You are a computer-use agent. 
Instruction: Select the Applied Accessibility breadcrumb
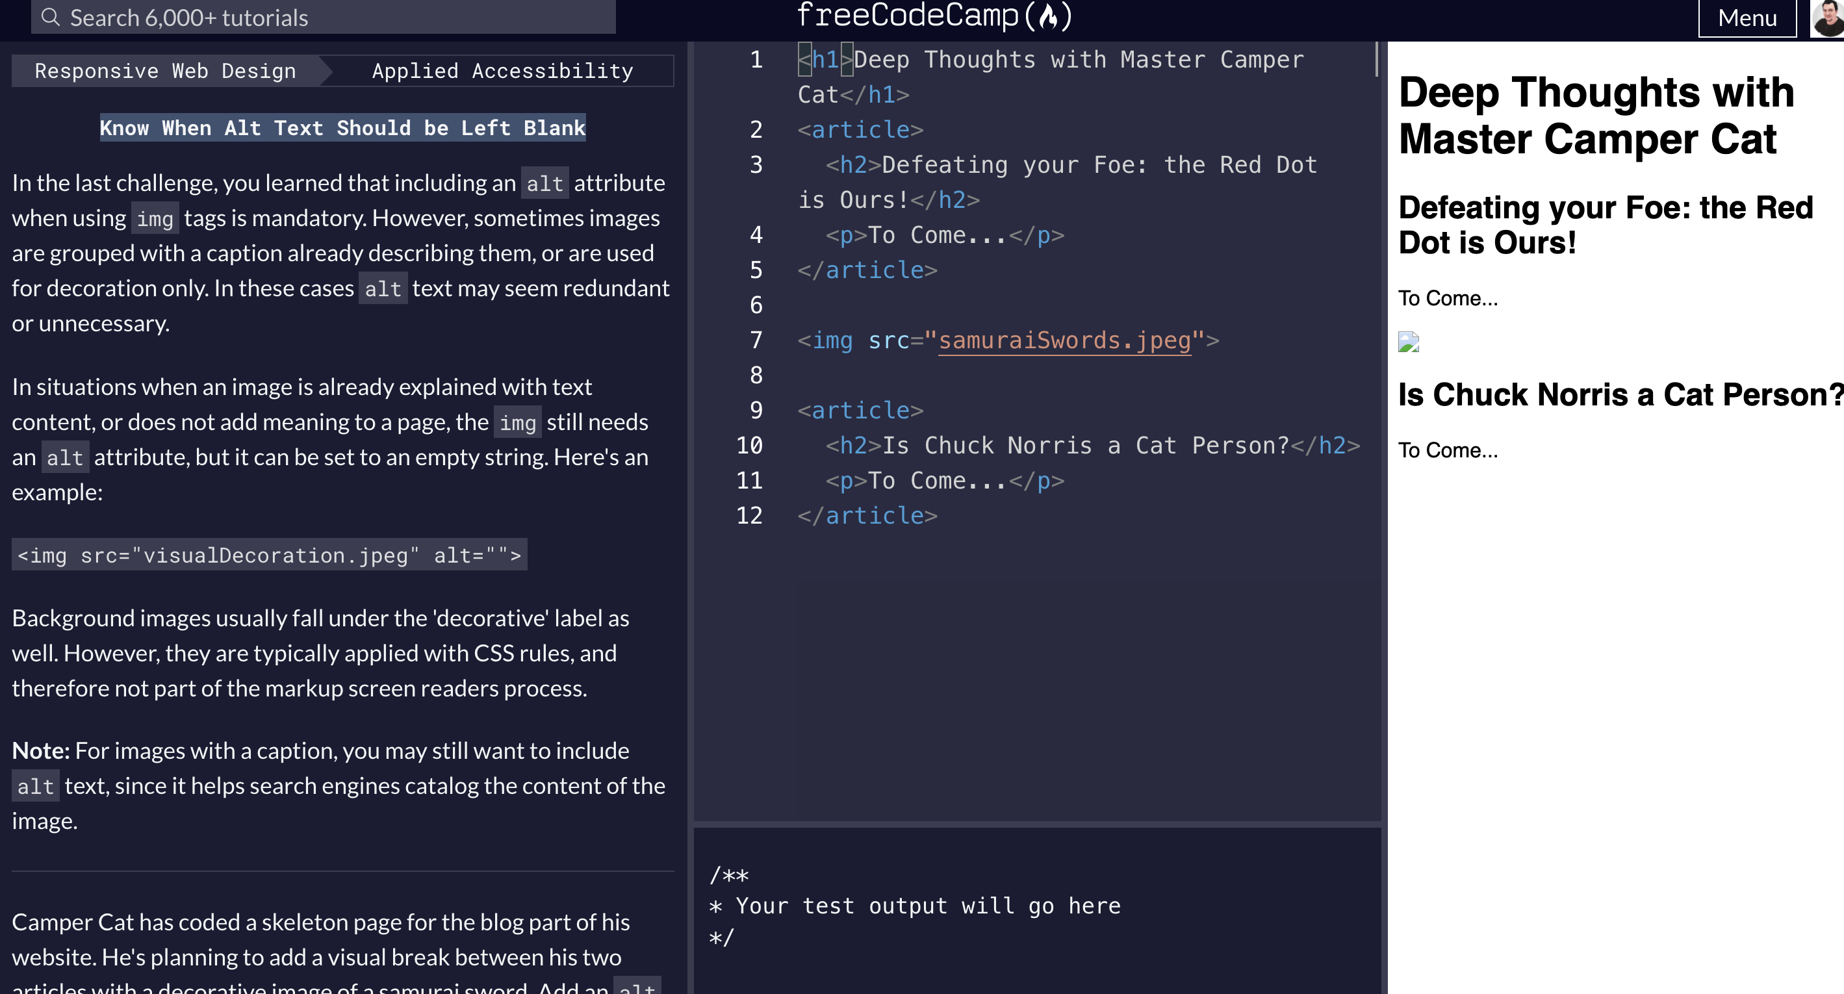pyautogui.click(x=502, y=70)
